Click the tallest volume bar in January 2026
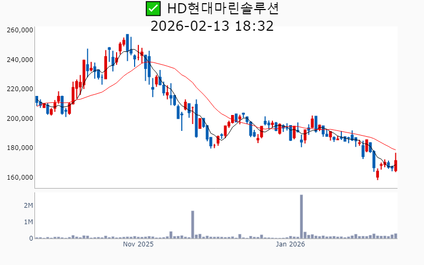Viewport: 424px width, 265px height. 302,216
